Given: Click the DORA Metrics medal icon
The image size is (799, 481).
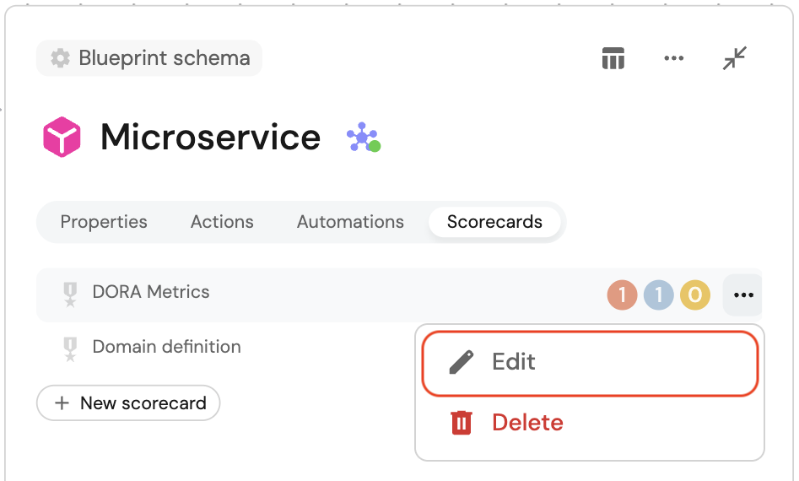Looking at the screenshot, I should 70,294.
